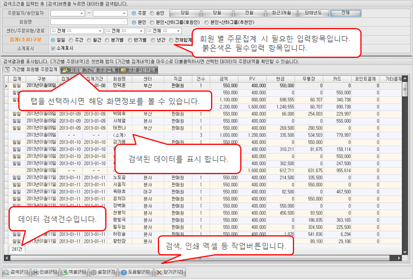
Task: Select 본인+산하그룹(후원인) radio option
Action: 152,22
